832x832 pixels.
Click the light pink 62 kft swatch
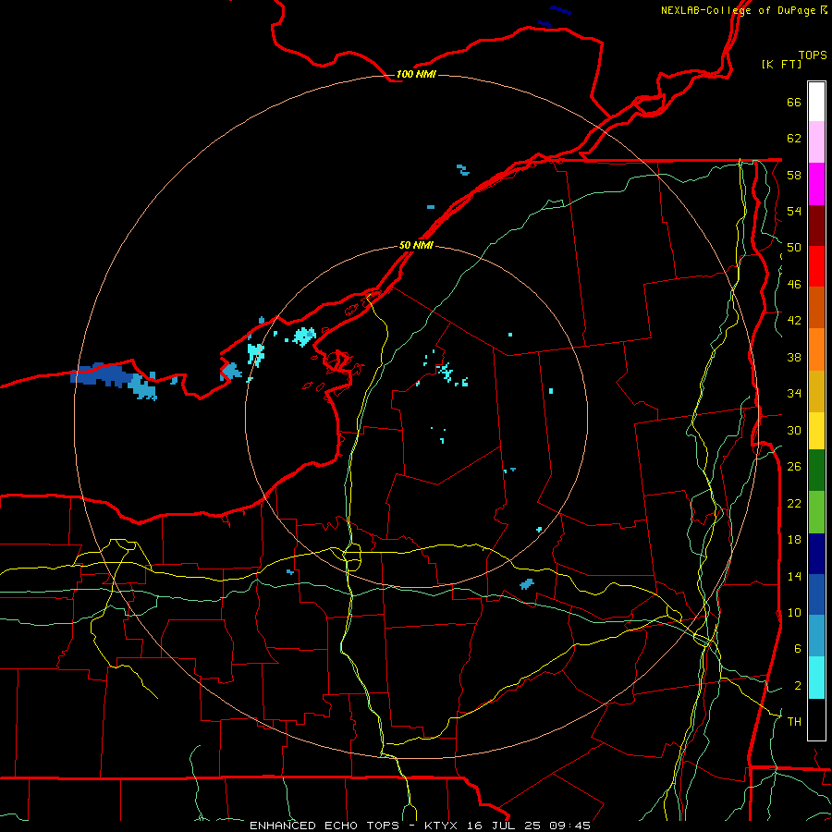[x=816, y=142]
